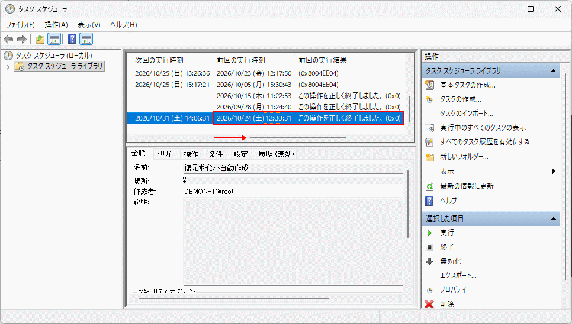The image size is (572, 324).
Task: Click the detail pane vertical scrollbar
Action: click(408, 204)
